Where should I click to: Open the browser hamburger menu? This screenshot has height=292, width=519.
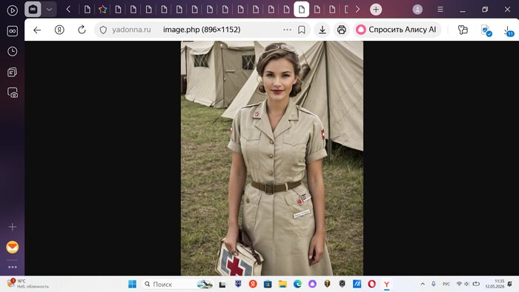pos(440,10)
